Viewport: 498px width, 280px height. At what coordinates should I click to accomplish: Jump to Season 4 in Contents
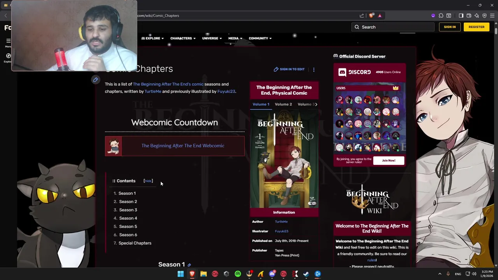pos(128,218)
